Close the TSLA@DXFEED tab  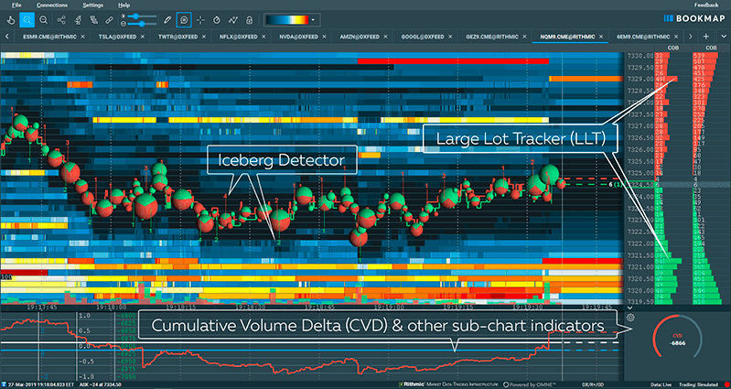(x=144, y=36)
